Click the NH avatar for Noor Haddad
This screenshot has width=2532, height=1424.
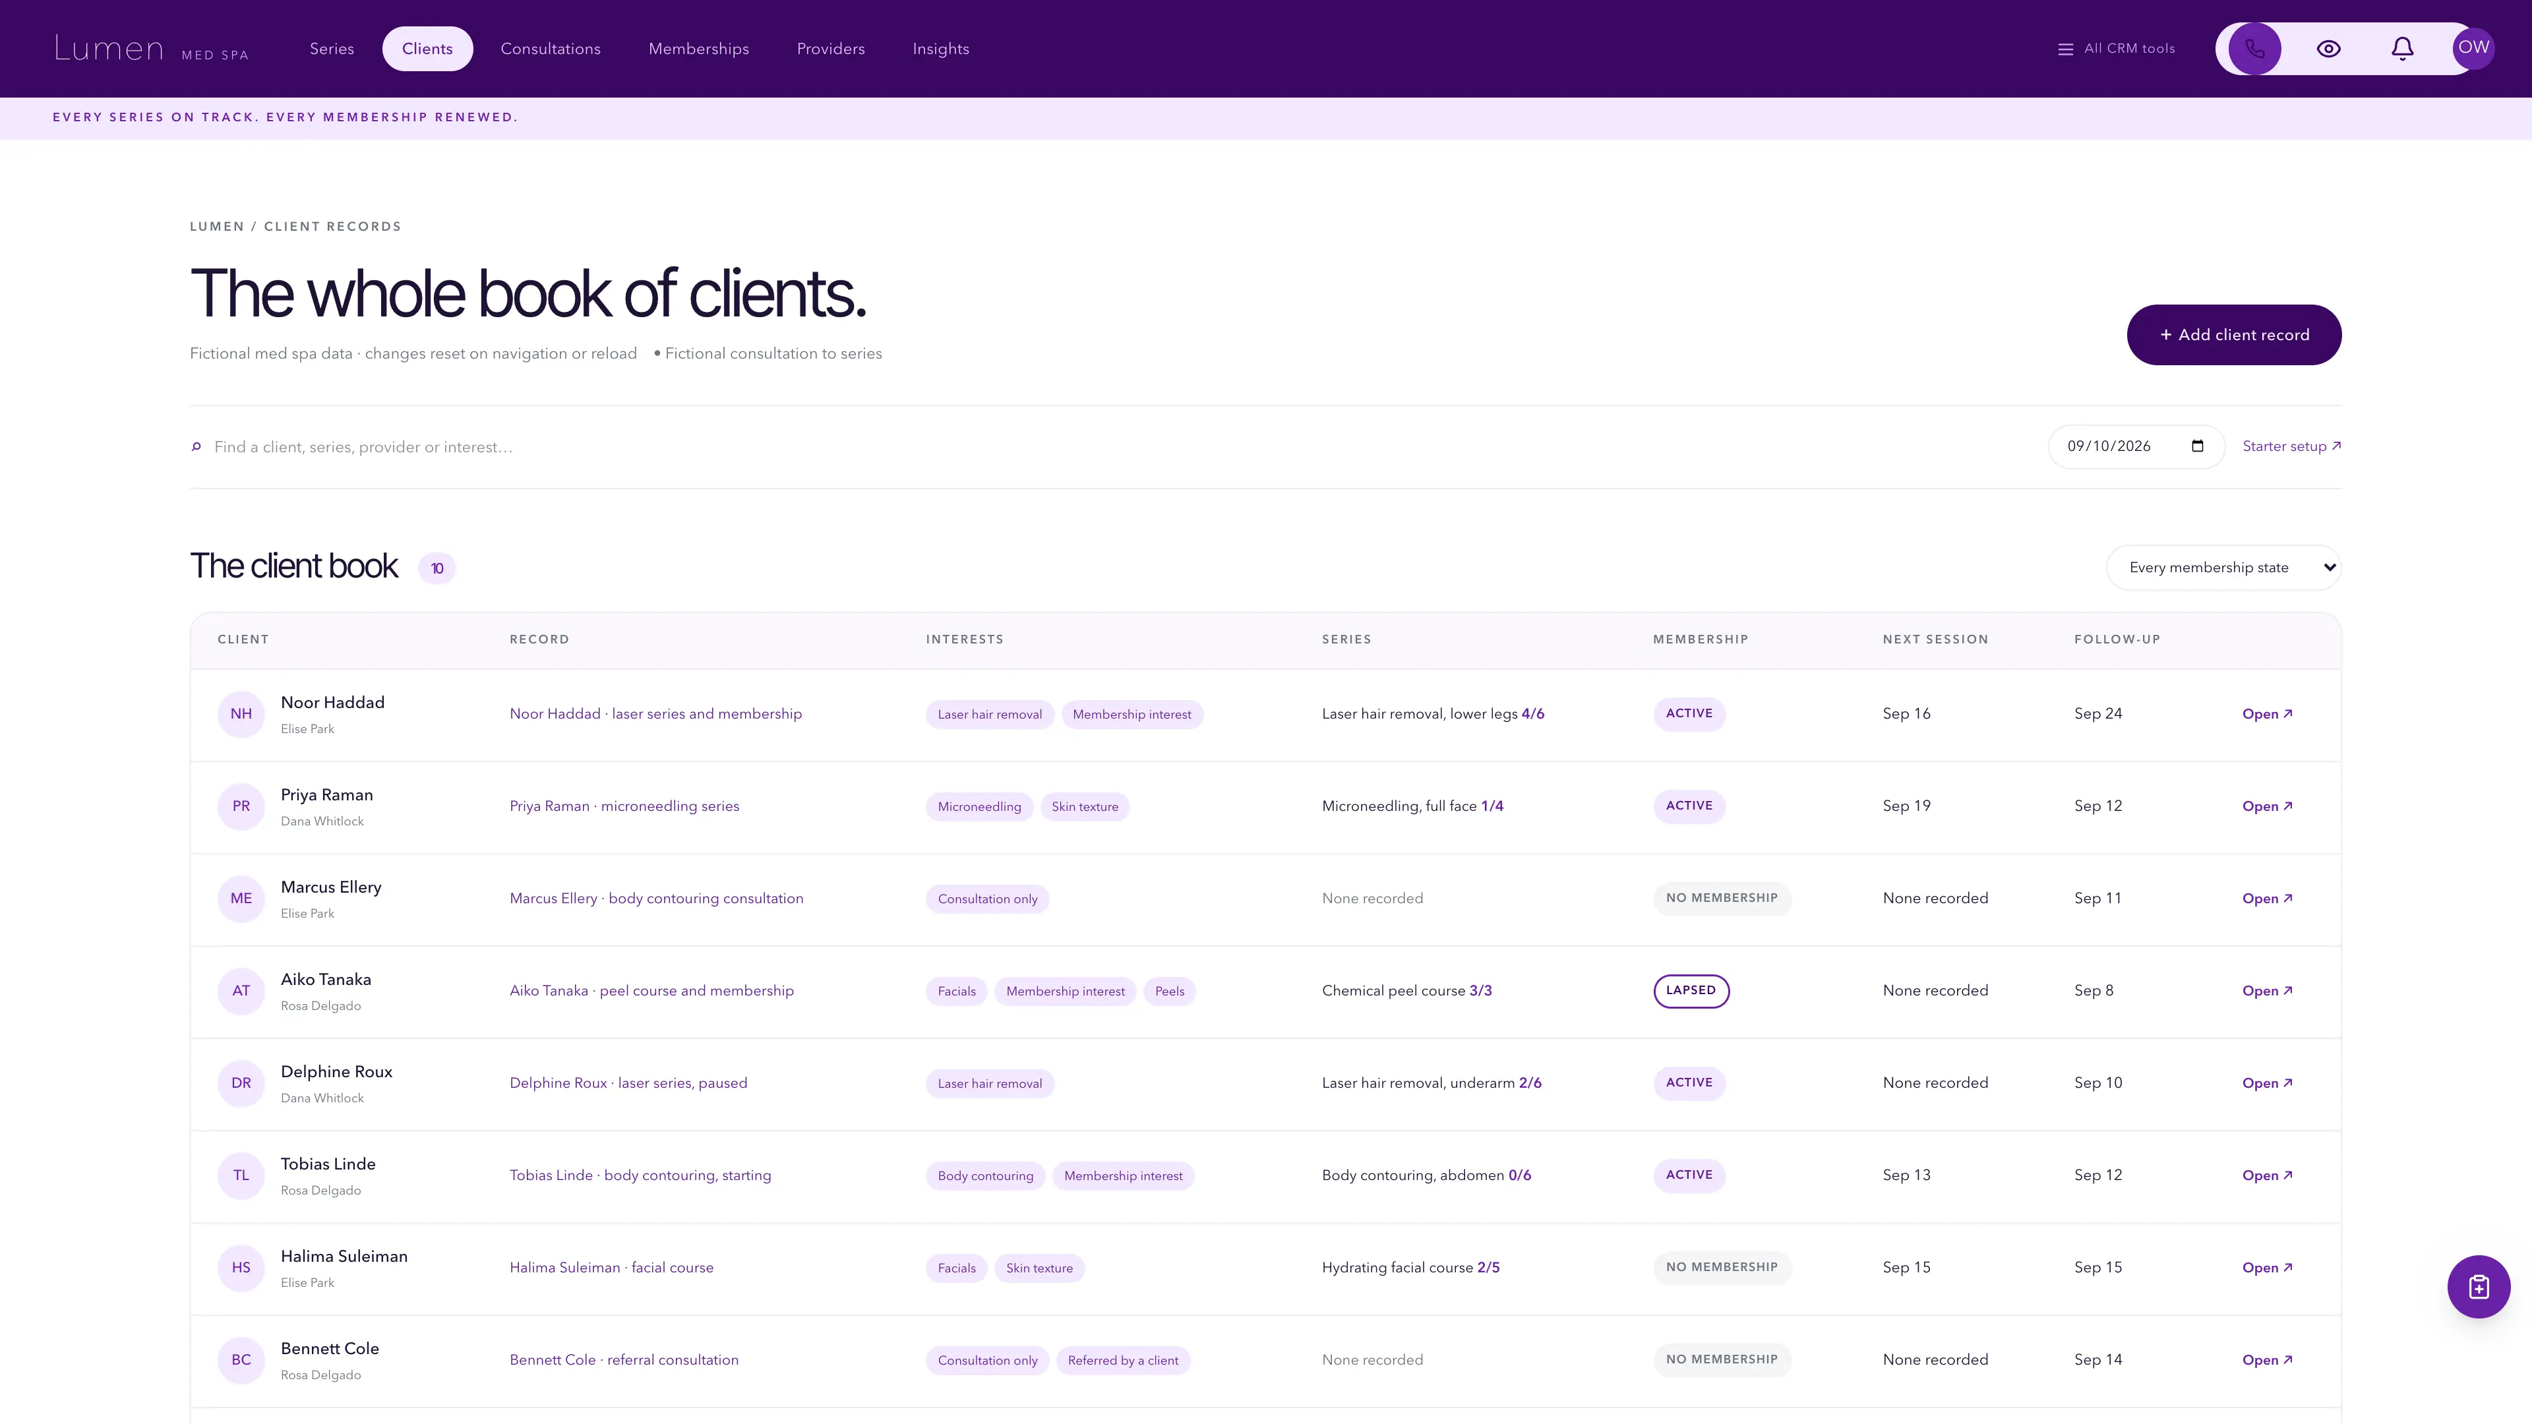pyautogui.click(x=241, y=715)
